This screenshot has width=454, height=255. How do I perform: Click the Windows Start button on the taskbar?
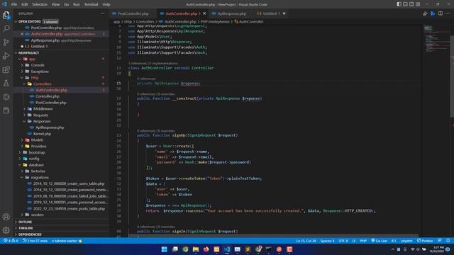point(164,249)
